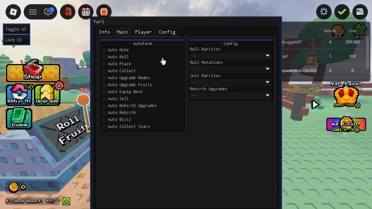372x209 pixels.
Task: Open the Index green book button
Action: 19,118
